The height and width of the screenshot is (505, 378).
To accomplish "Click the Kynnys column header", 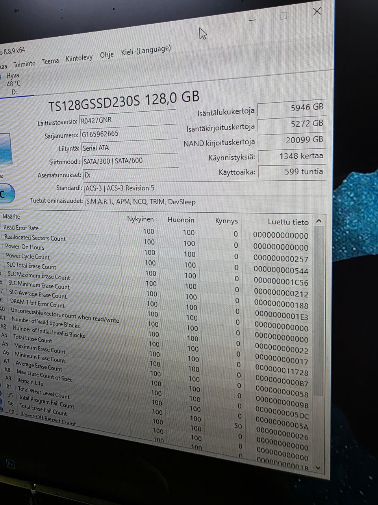I will pos(226,221).
